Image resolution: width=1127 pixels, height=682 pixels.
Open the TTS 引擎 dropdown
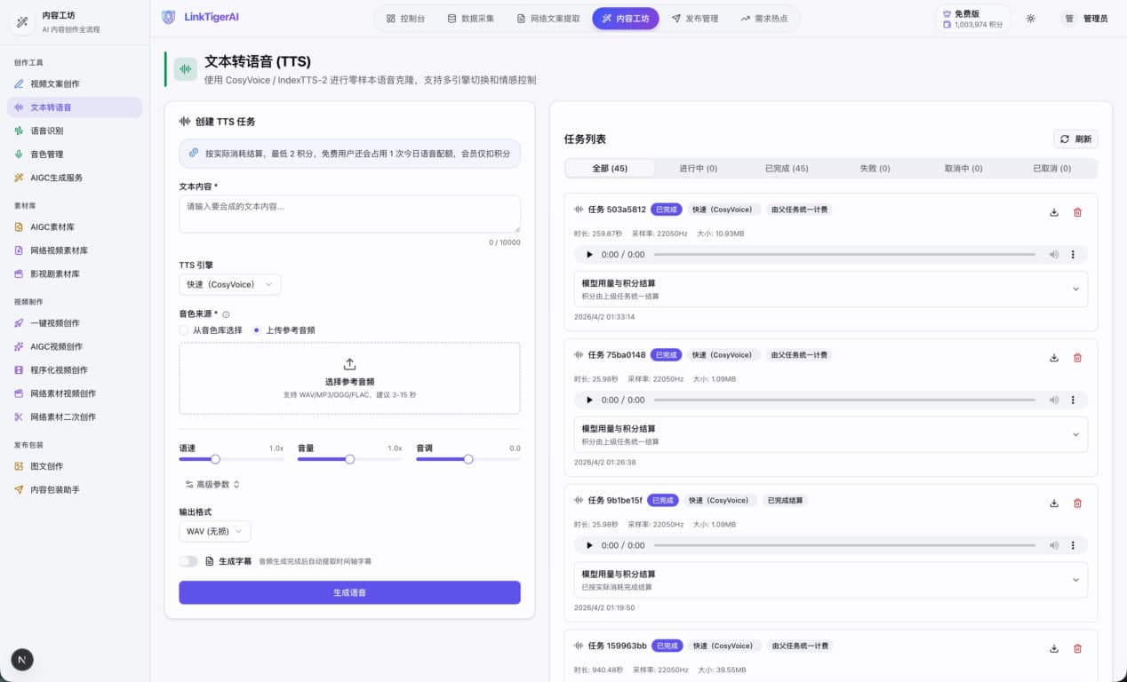coord(229,284)
